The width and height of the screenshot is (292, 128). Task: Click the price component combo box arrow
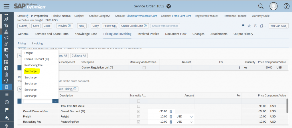pyautogui.click(x=56, y=101)
